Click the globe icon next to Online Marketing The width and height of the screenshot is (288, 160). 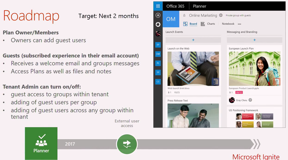tap(221, 15)
